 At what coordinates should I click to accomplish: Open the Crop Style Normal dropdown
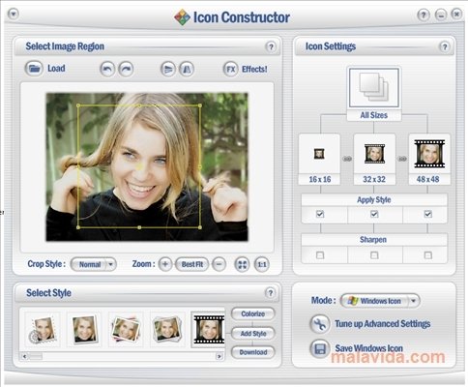tap(93, 264)
